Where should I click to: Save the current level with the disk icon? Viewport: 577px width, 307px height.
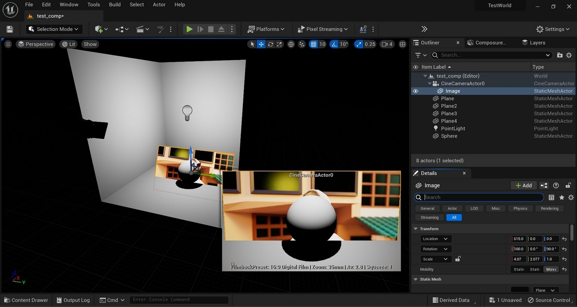pyautogui.click(x=10, y=29)
